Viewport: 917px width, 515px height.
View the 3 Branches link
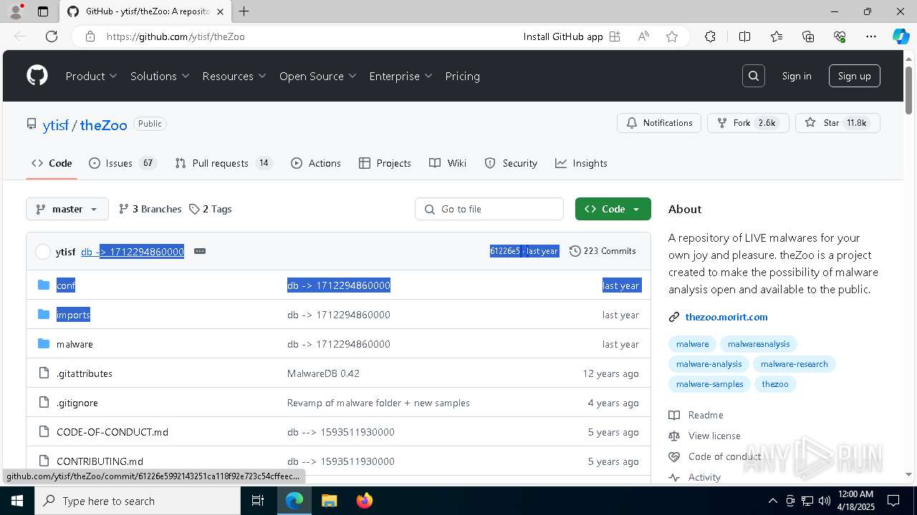pos(150,209)
